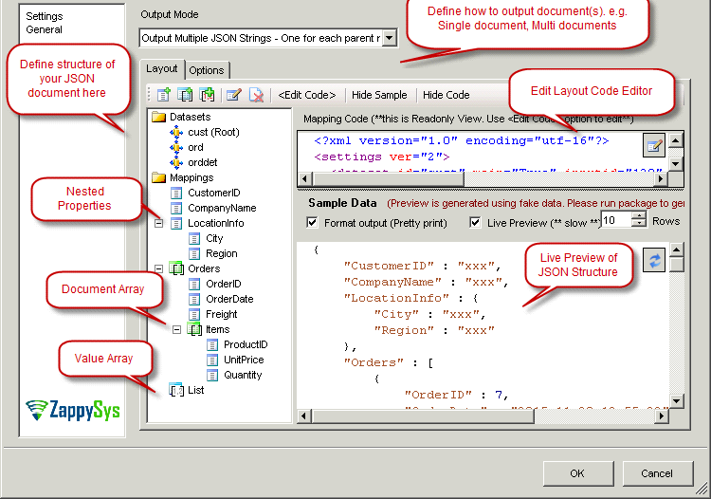Viewport: 711px width, 499px height.
Task: Click Sample Data scroll down arrow
Action: click(676, 400)
